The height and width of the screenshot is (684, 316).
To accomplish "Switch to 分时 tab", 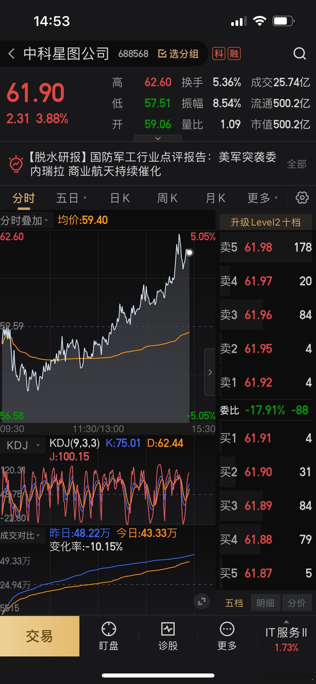I will (24, 198).
